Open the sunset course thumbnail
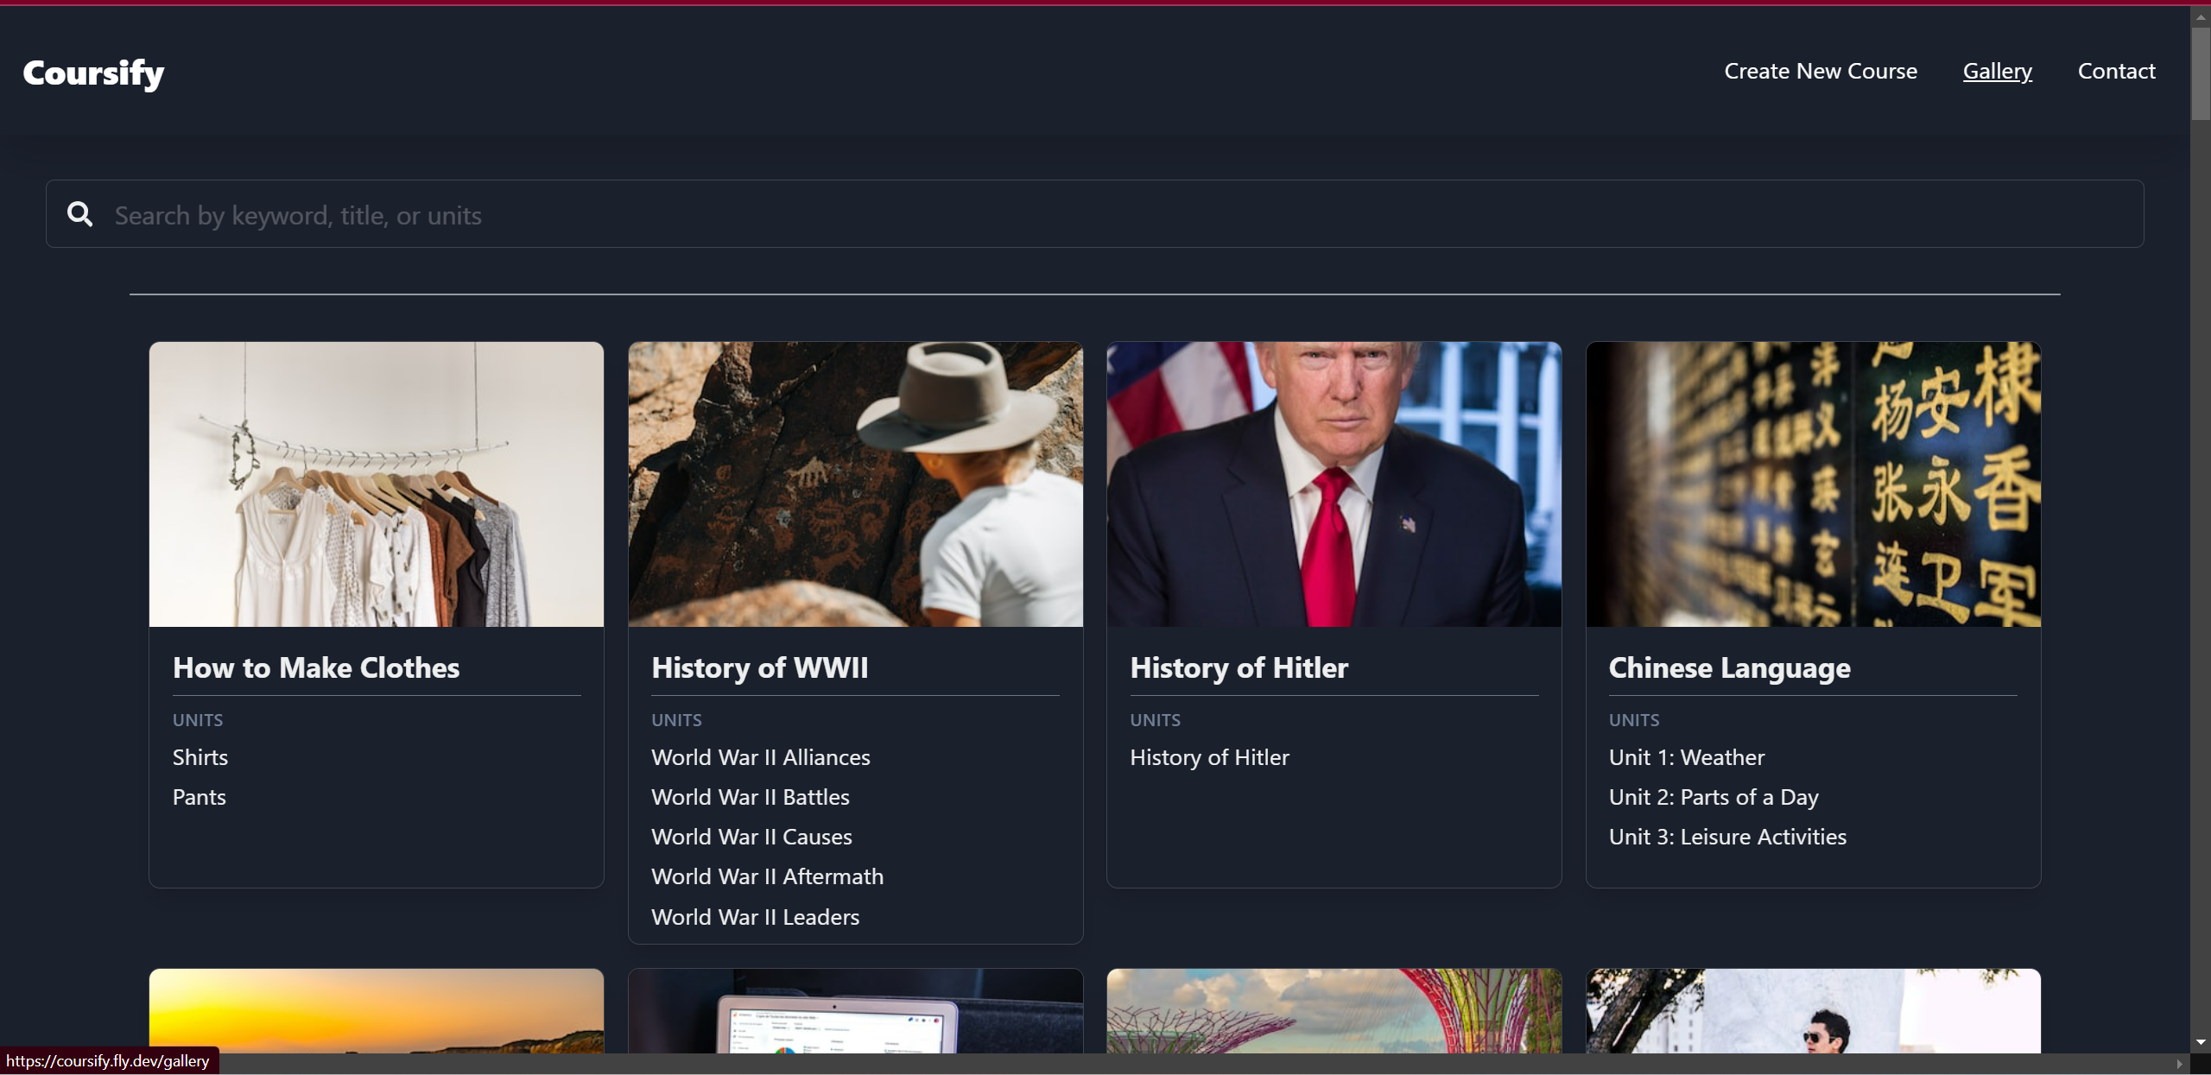Viewport: 2211px width, 1075px height. coord(376,1010)
